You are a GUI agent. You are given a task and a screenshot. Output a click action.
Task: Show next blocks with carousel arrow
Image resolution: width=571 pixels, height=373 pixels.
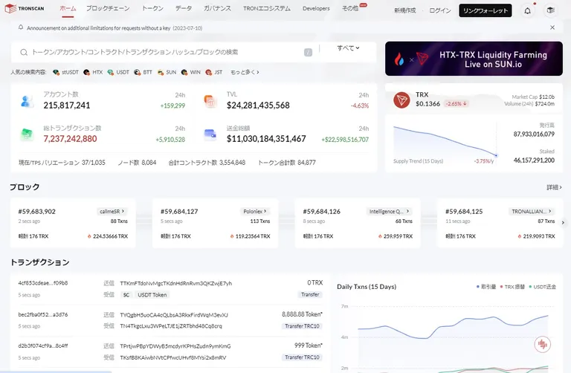click(563, 223)
